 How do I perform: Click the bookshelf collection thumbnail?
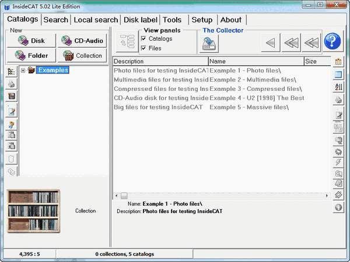click(x=33, y=211)
